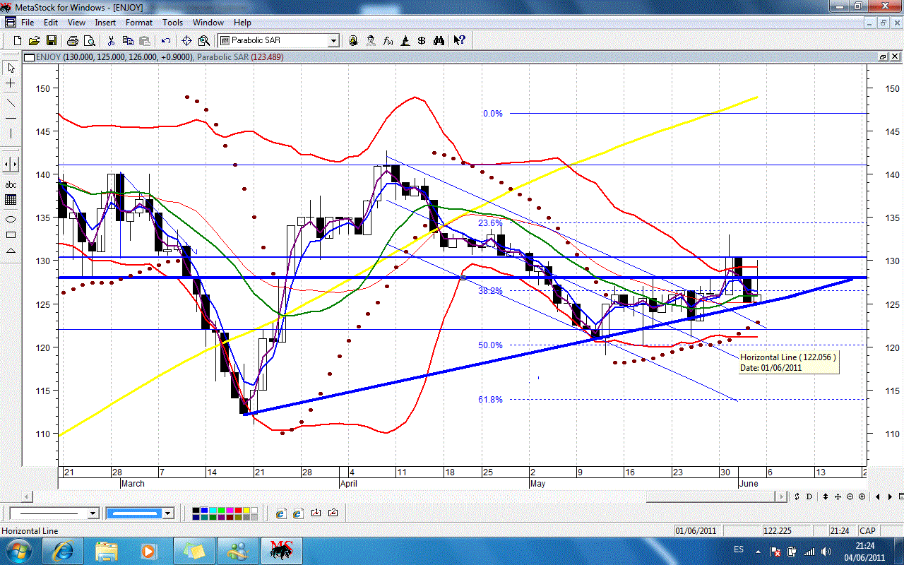
Task: Open the Edit menu
Action: pos(51,23)
